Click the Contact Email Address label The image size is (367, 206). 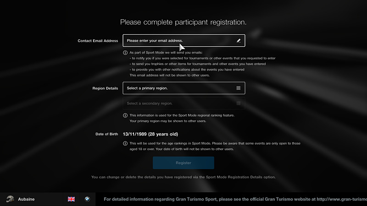point(98,41)
